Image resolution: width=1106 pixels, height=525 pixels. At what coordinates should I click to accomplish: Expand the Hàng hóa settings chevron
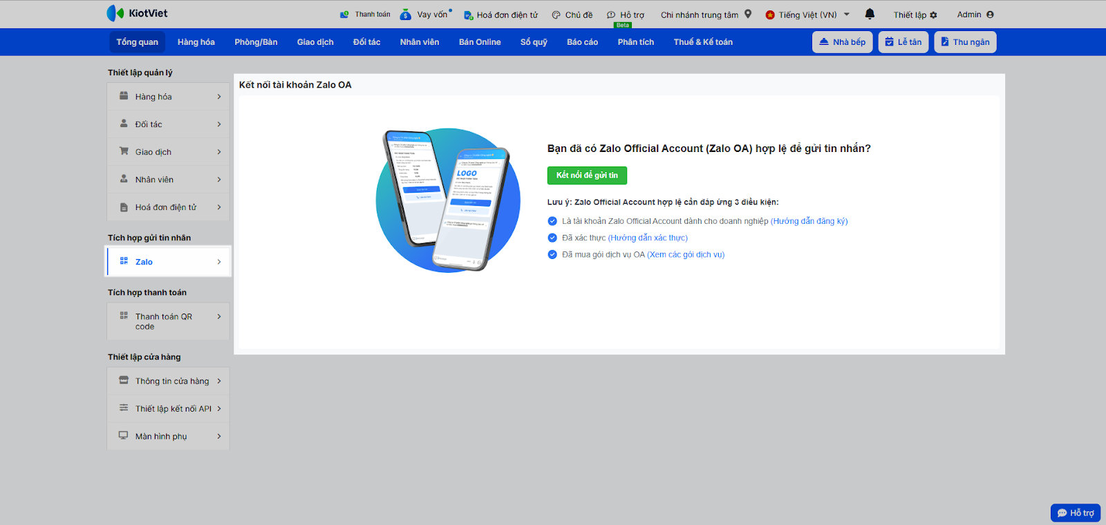coord(219,97)
